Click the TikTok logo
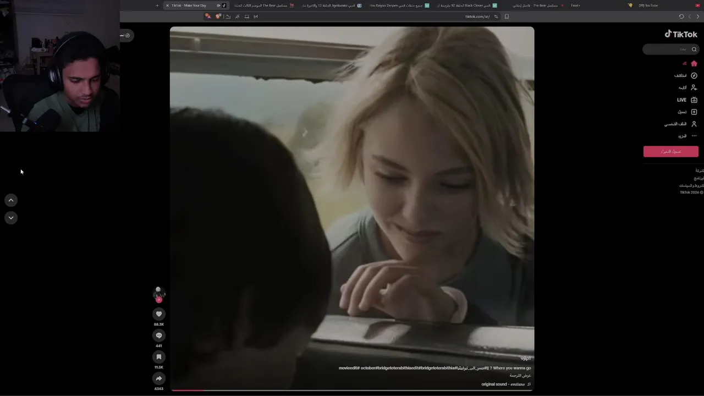 pos(681,34)
